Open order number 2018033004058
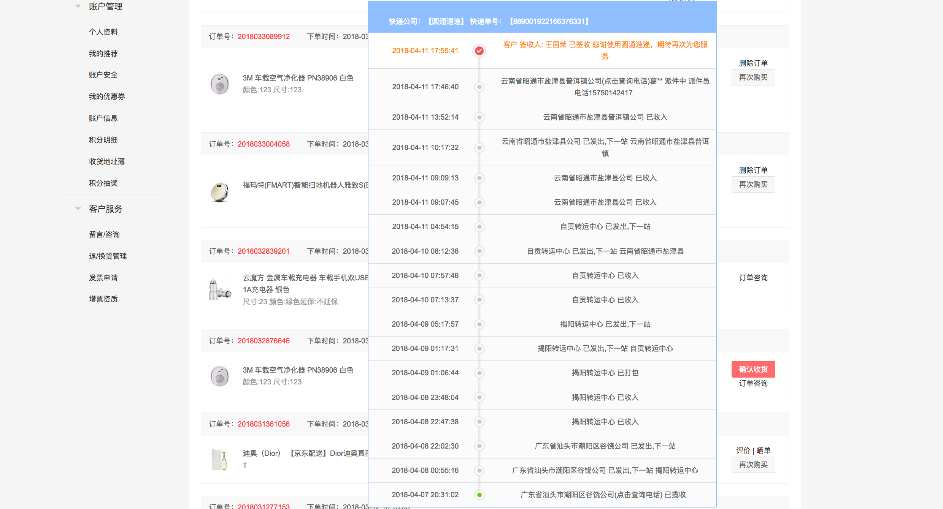 [264, 144]
